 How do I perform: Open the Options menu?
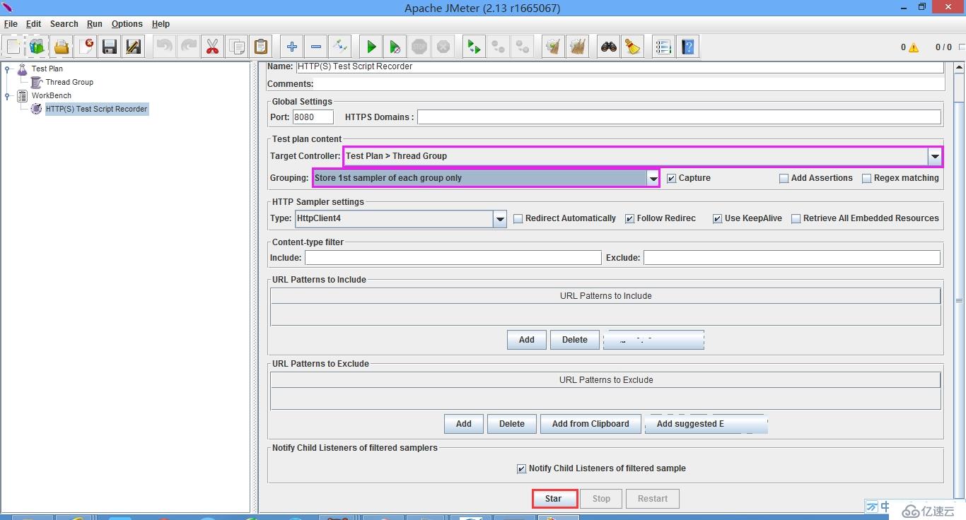(x=127, y=24)
